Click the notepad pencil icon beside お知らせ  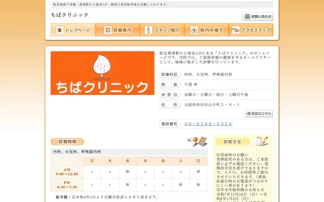(x=262, y=141)
